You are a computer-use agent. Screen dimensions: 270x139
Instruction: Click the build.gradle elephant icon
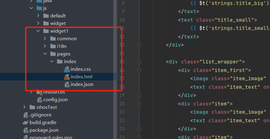26,123
